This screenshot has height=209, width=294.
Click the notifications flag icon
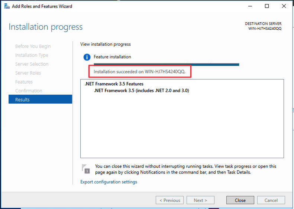85,169
